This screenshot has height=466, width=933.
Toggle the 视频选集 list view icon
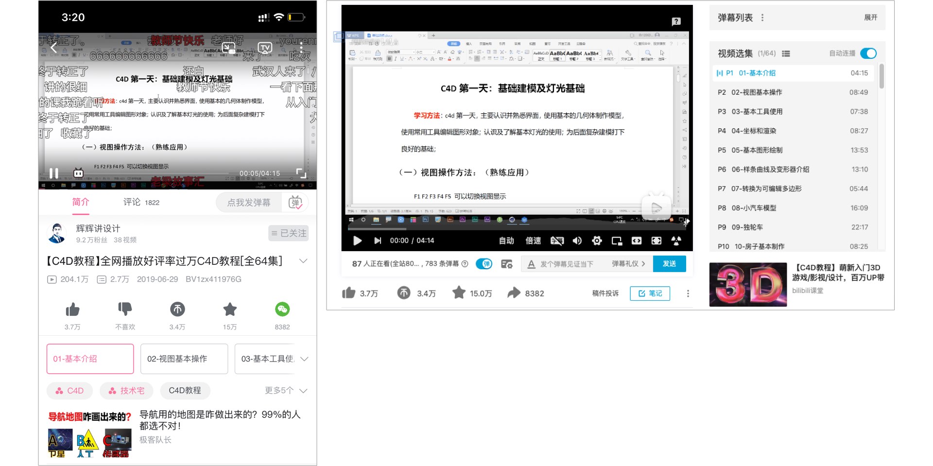pos(786,53)
